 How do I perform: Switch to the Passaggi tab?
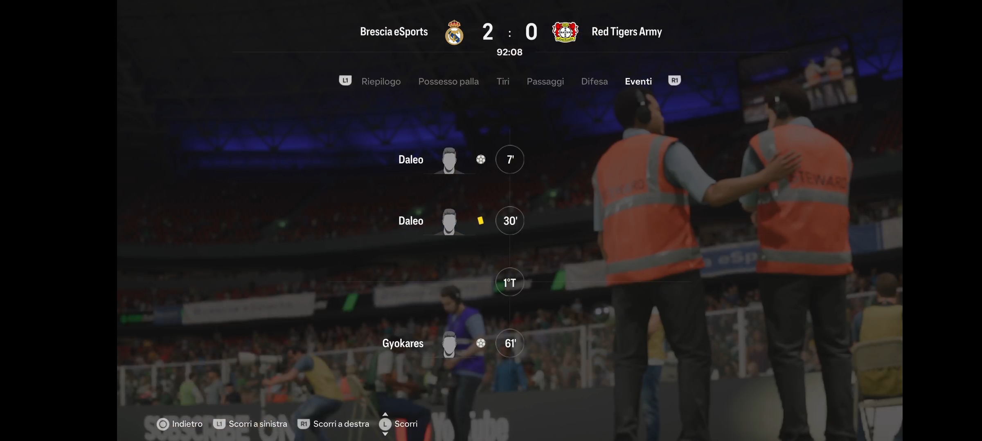[545, 81]
